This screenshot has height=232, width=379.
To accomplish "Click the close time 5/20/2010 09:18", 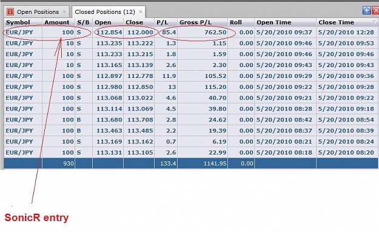I will (346, 109).
